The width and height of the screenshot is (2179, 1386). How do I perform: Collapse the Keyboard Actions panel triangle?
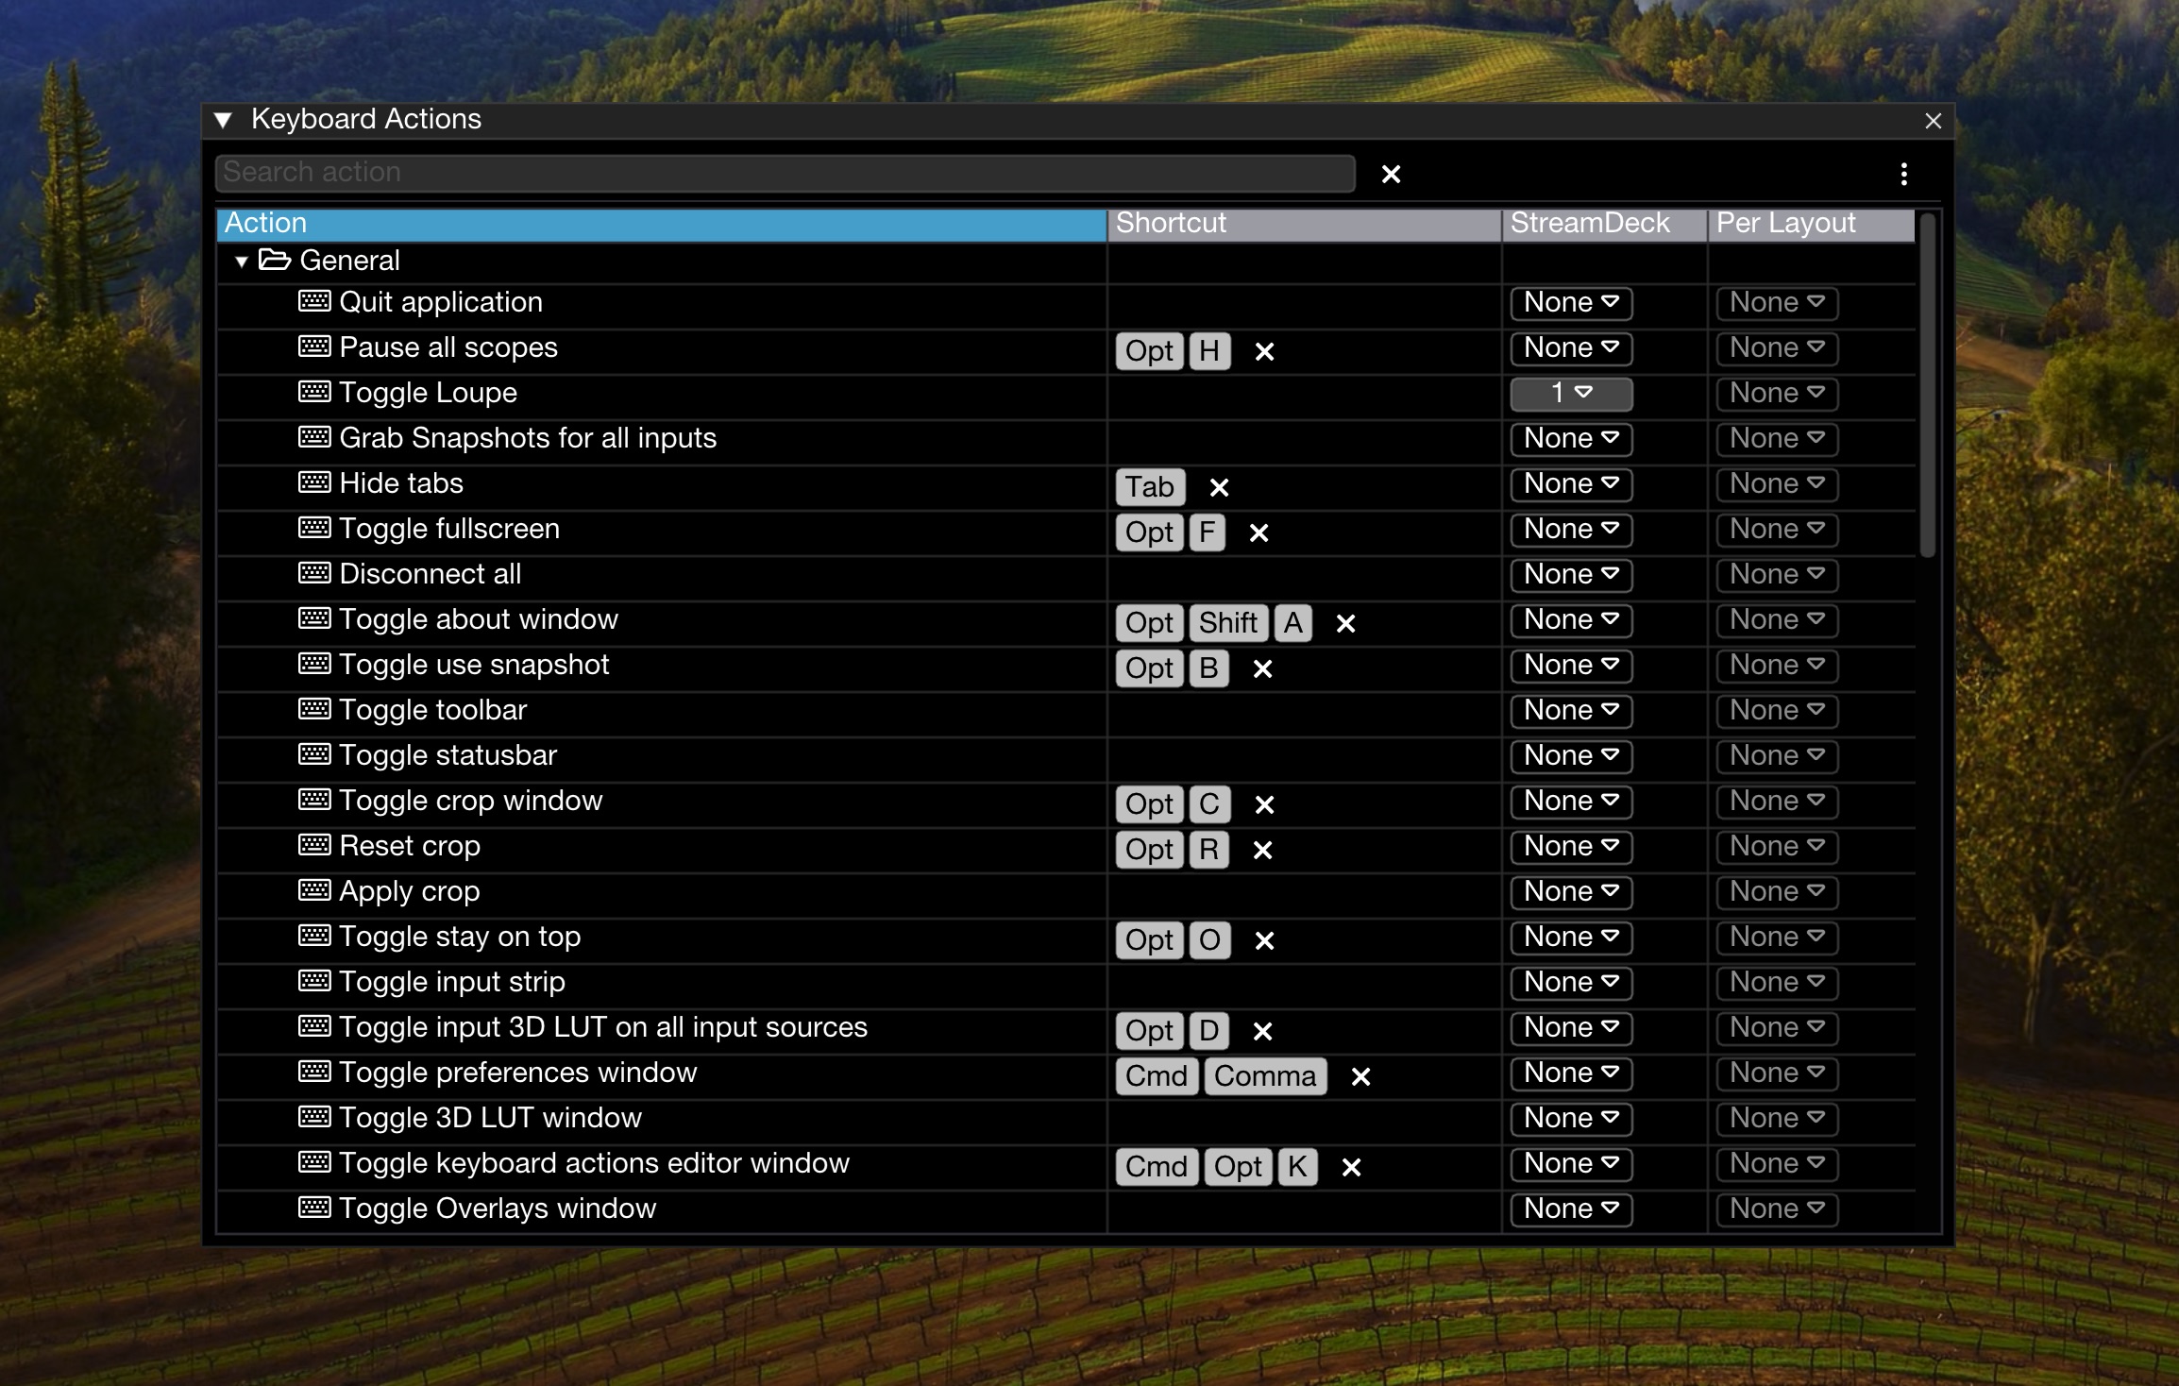224,120
